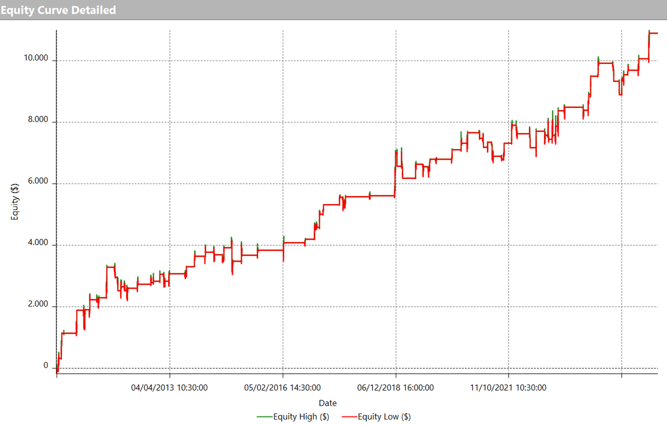Click the 0 value on the equity axis
667x425 pixels.
click(46, 366)
